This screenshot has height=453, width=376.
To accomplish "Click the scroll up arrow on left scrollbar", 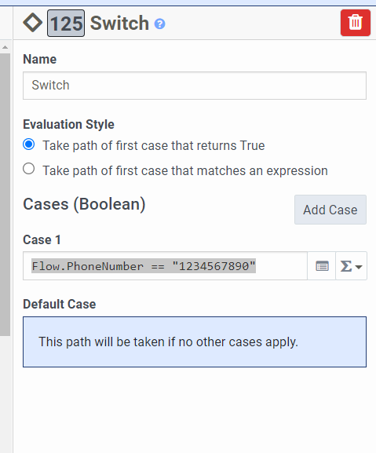I will pyautogui.click(x=5, y=47).
